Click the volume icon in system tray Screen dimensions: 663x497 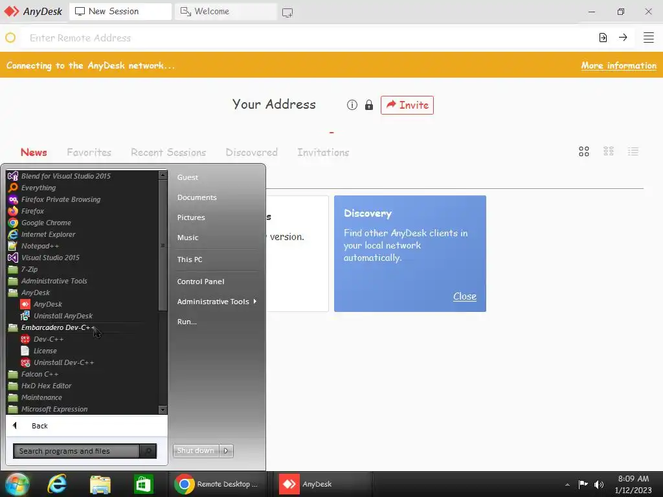599,484
